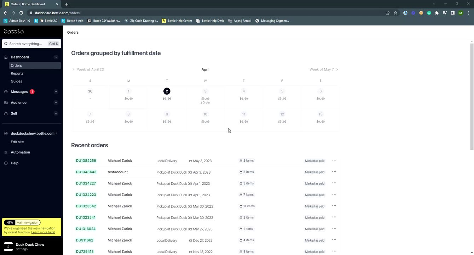Select calendar day 13

320,114
